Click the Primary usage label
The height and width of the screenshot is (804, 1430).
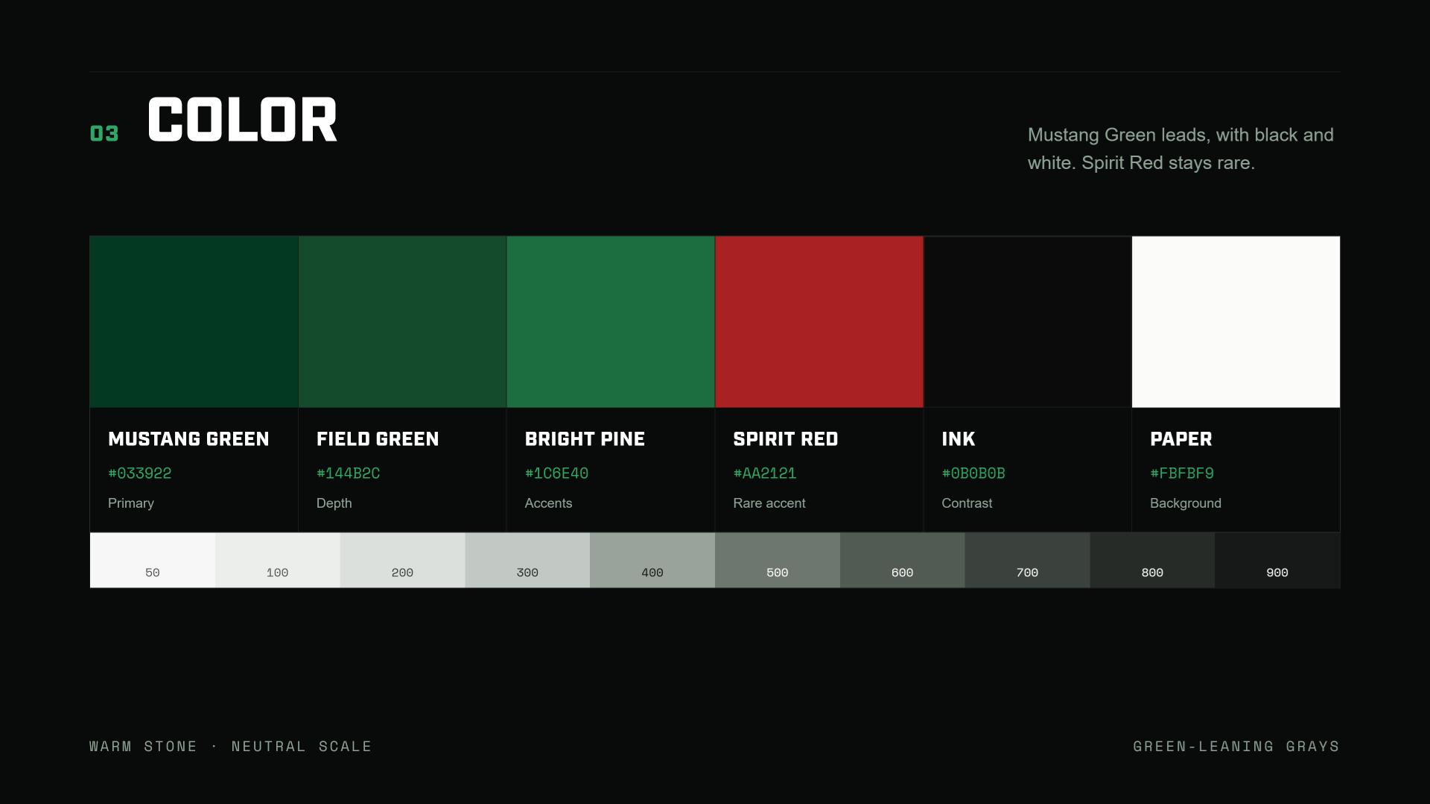pos(131,503)
